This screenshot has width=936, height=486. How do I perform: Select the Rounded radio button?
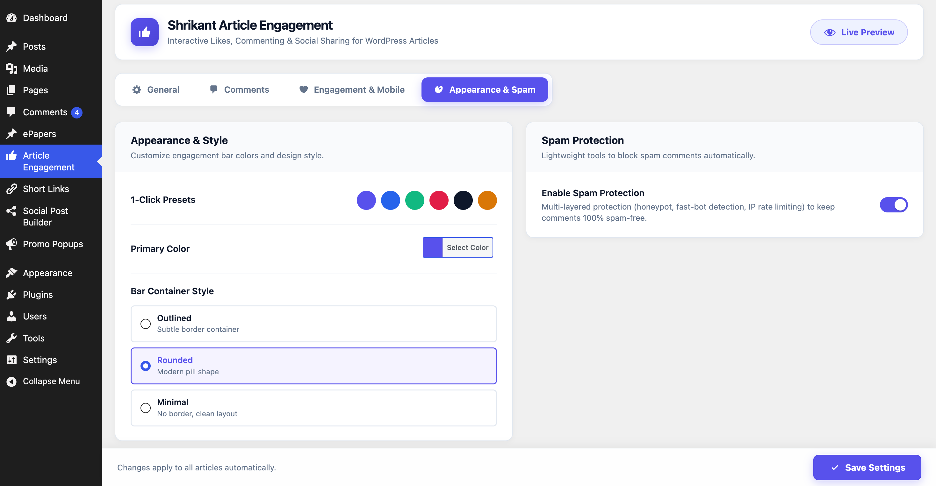point(145,366)
